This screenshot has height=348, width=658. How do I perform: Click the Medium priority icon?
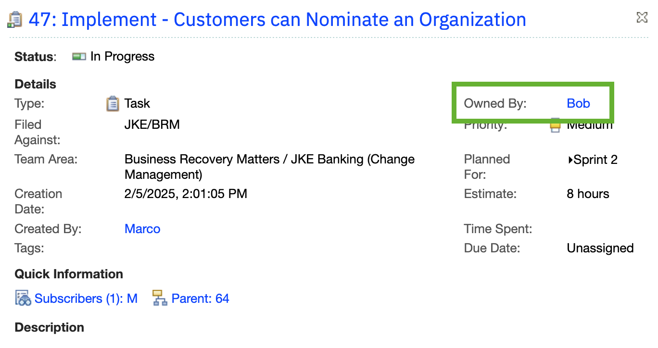pos(556,126)
